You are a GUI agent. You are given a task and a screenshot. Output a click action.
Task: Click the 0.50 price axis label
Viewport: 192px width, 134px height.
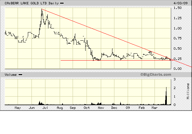177,49
